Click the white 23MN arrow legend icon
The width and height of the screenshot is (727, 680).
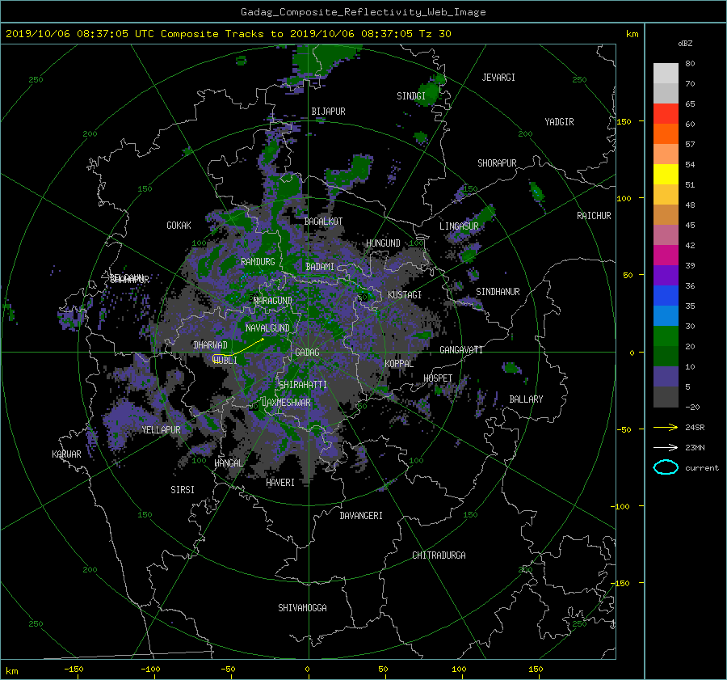[x=666, y=447]
